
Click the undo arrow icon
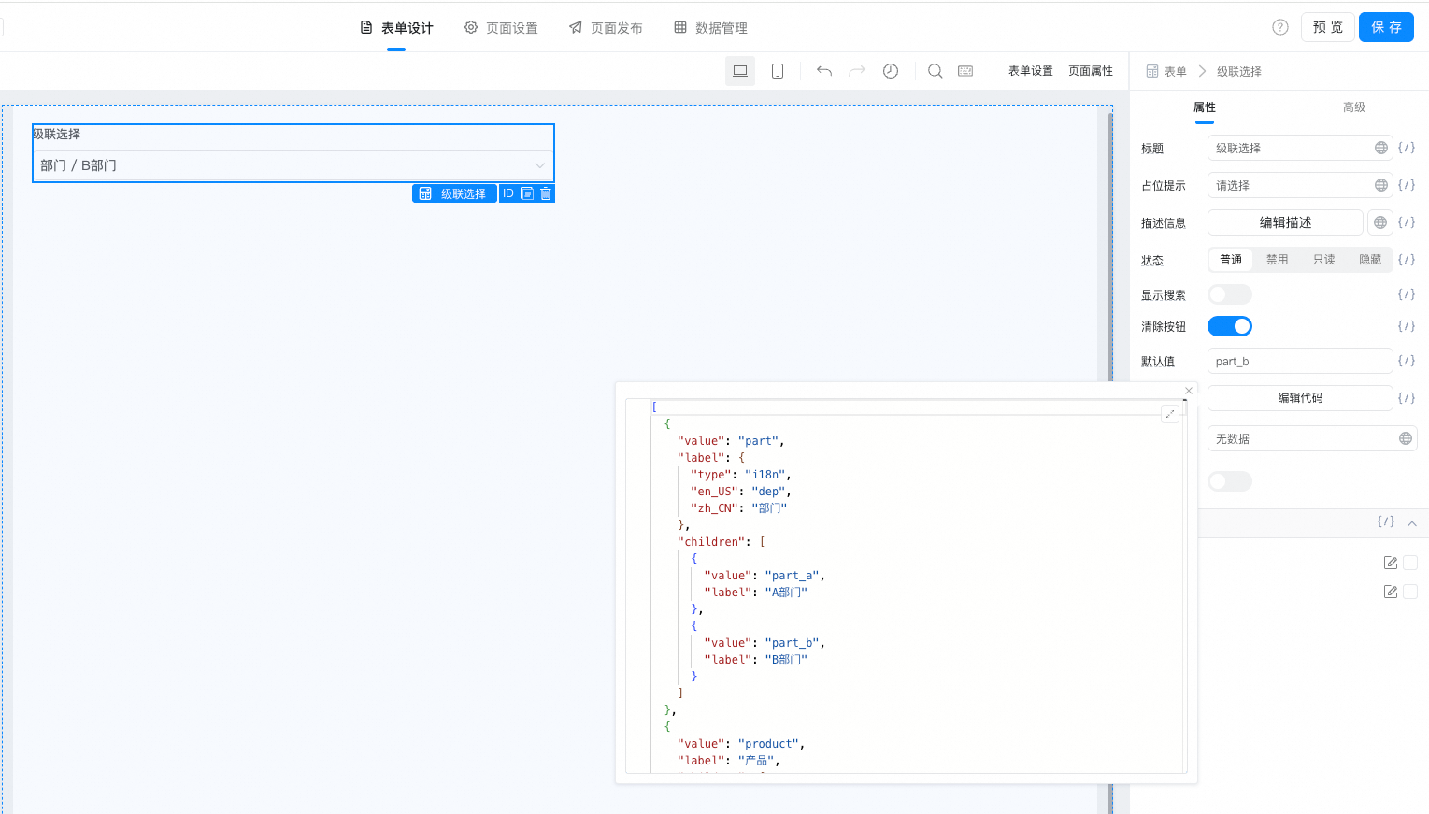point(823,71)
